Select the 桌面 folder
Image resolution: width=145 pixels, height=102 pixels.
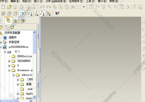(x=29, y=84)
